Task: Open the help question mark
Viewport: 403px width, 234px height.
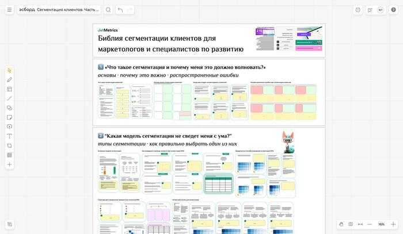Action: [x=393, y=10]
